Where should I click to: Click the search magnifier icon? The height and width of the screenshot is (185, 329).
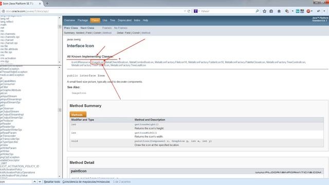[257, 11]
